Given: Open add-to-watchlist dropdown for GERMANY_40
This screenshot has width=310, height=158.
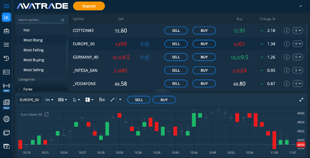Looking at the screenshot, I should (x=297, y=57).
